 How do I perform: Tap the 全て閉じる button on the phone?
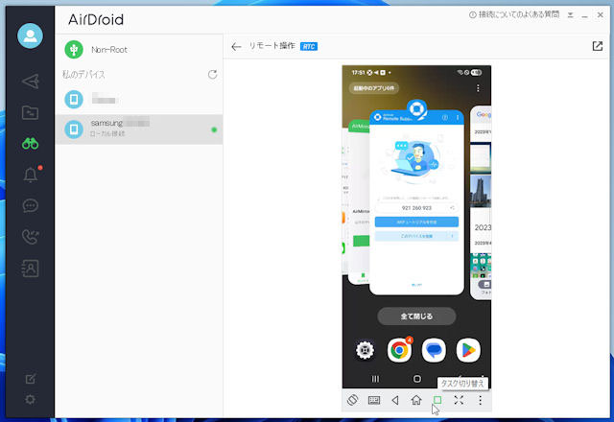[416, 316]
